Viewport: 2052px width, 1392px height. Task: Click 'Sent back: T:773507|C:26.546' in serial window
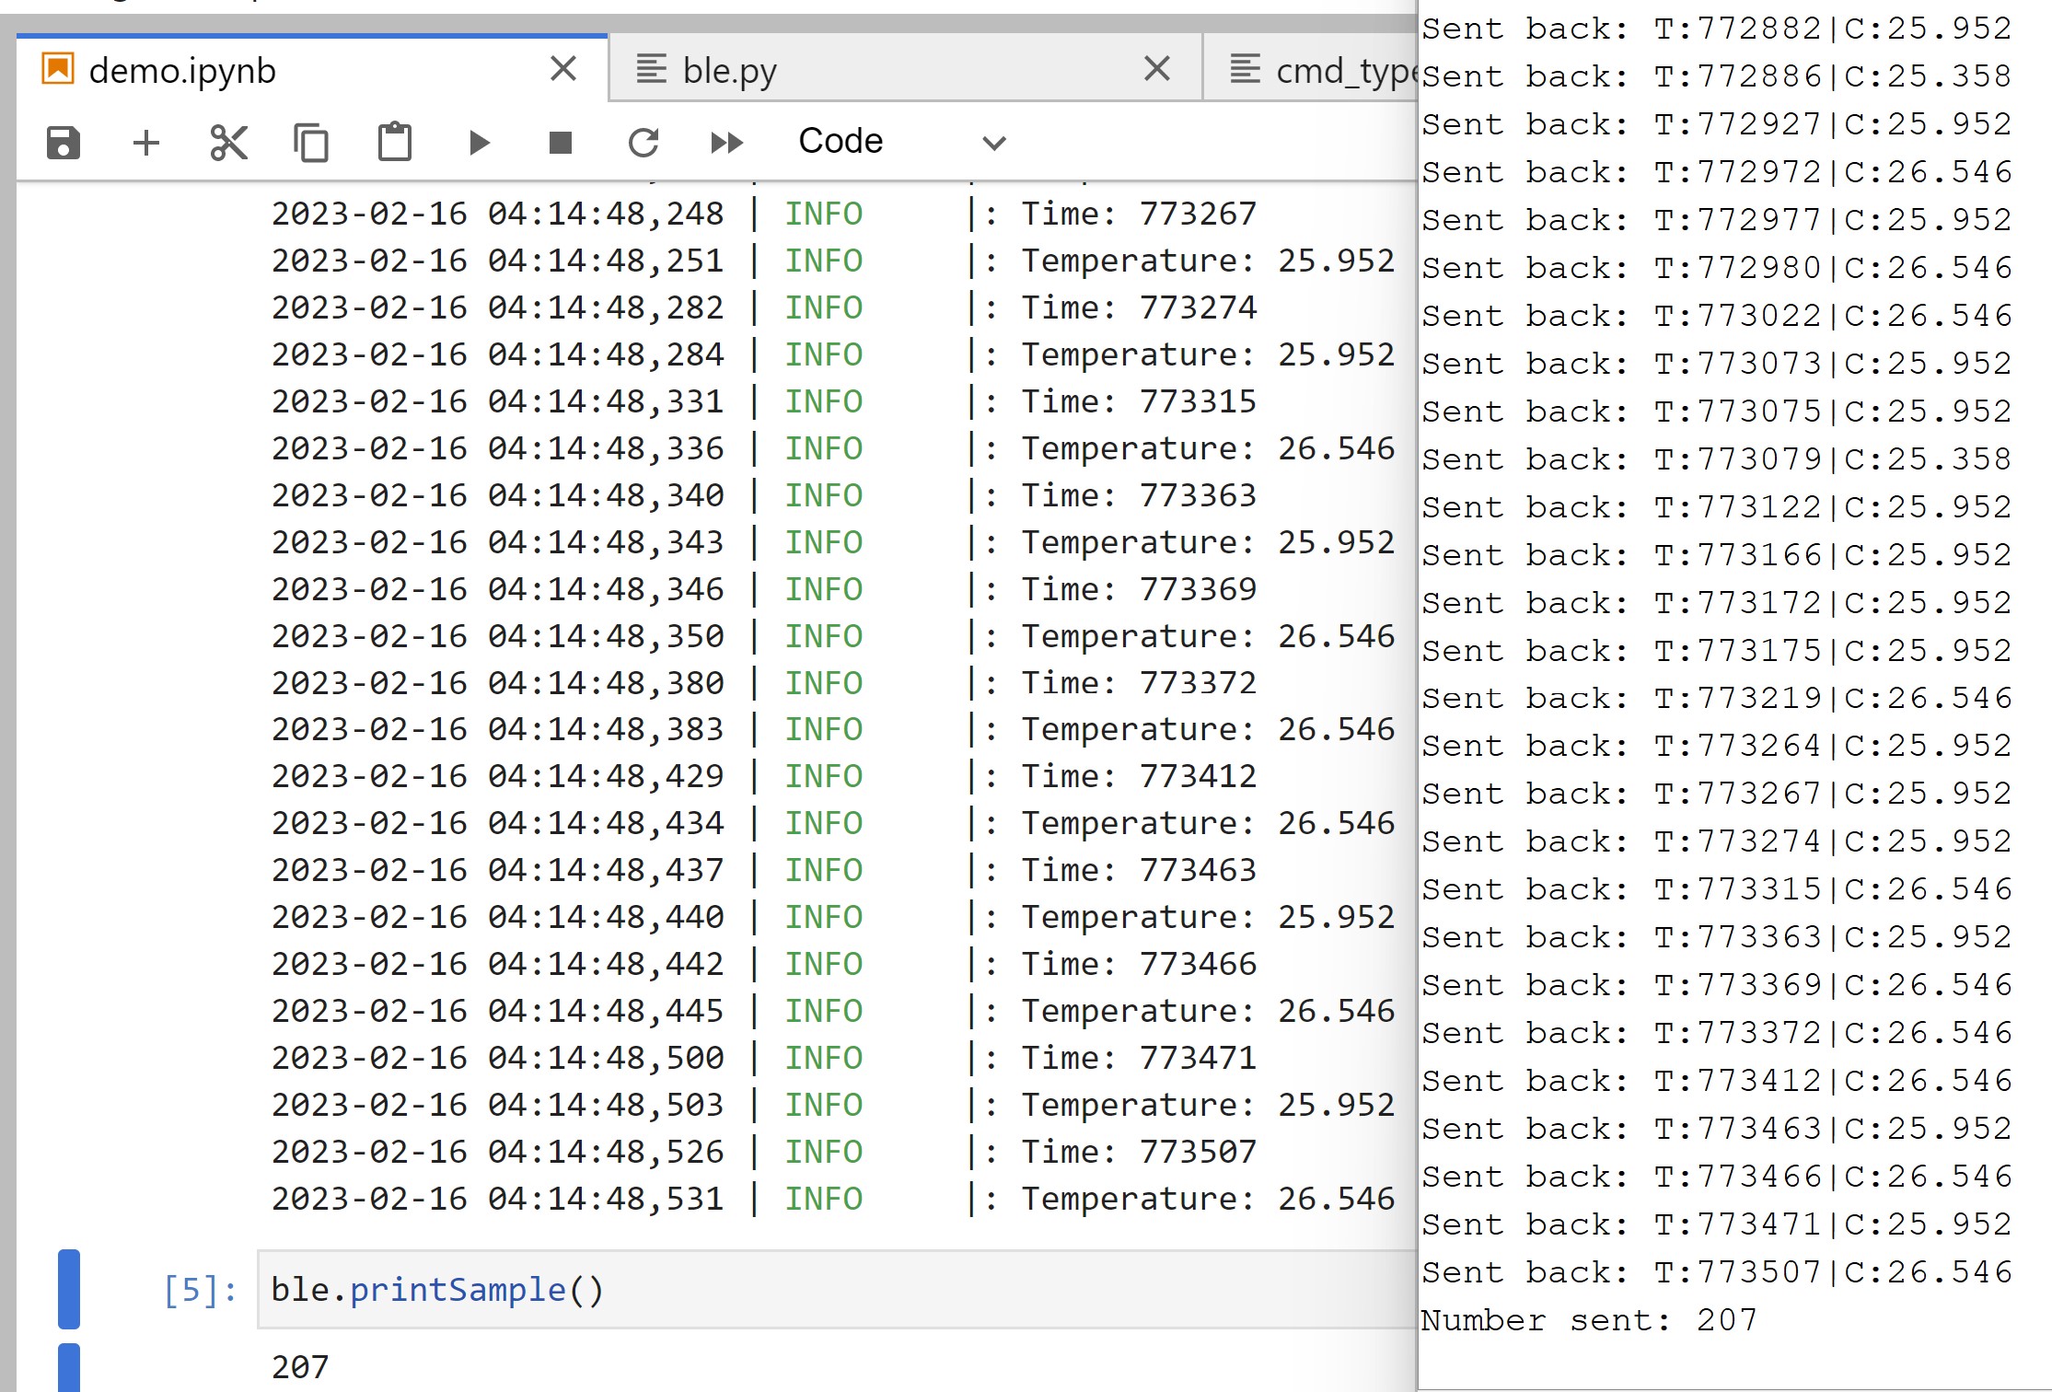click(1717, 1272)
